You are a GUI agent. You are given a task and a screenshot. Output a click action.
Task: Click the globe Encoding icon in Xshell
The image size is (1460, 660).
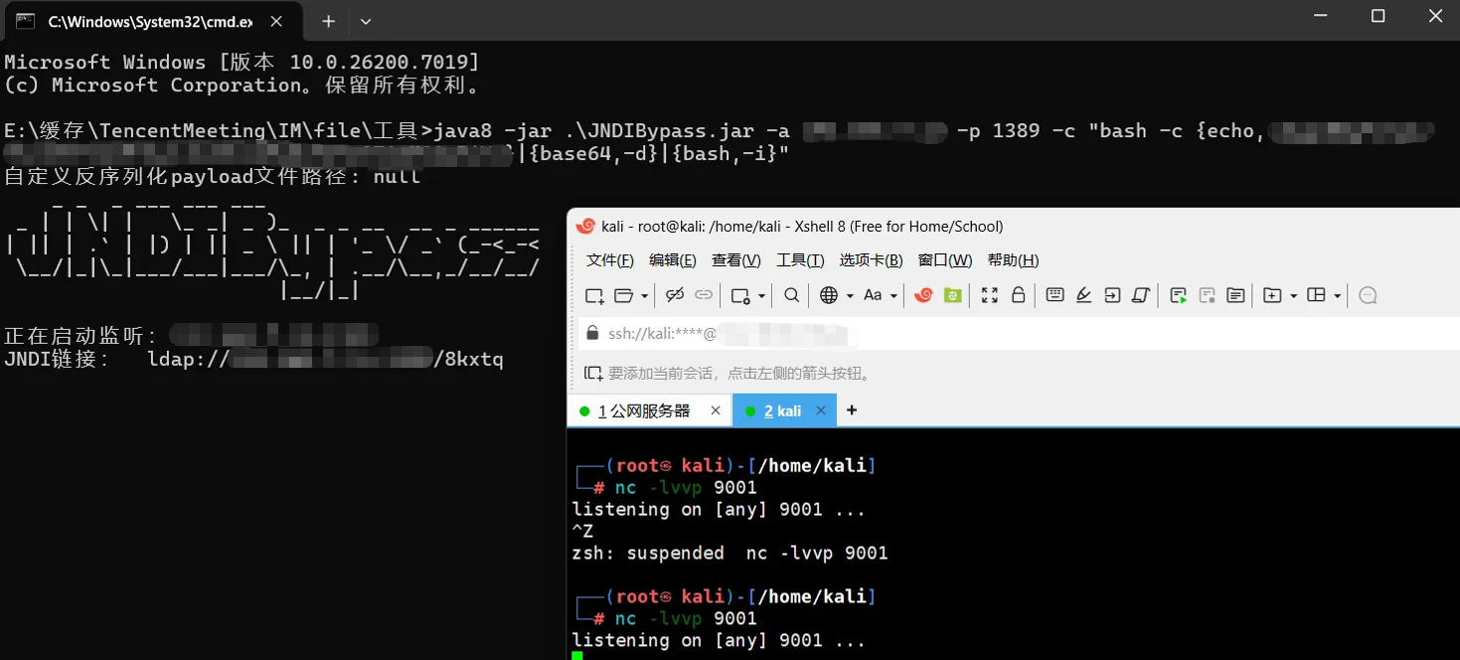[x=829, y=295]
